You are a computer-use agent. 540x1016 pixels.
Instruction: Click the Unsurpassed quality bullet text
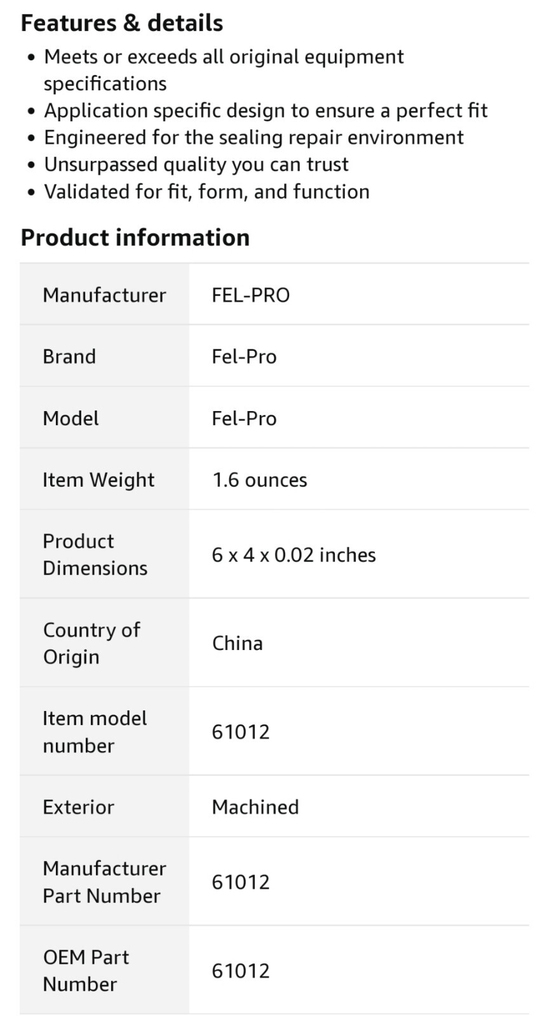196,165
